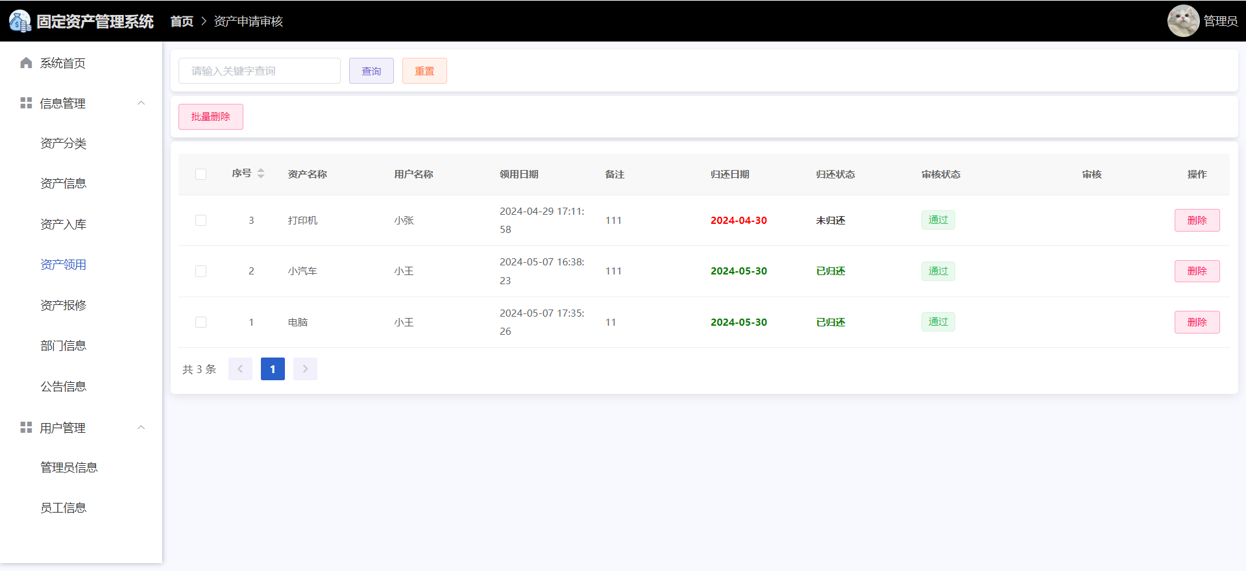This screenshot has width=1246, height=571.
Task: Click the 重置 reset button
Action: pyautogui.click(x=424, y=71)
